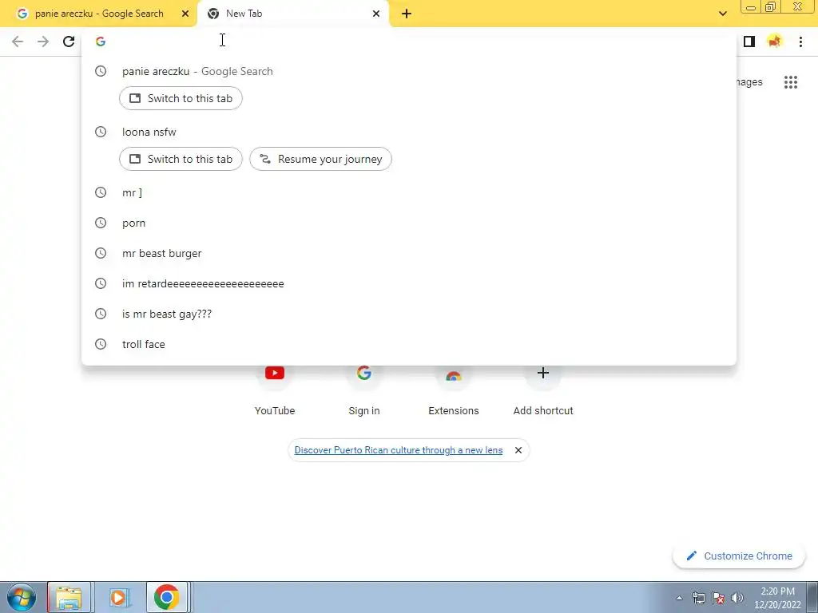This screenshot has width=818, height=613.
Task: Close the panie areczku search tab
Action: pyautogui.click(x=185, y=14)
